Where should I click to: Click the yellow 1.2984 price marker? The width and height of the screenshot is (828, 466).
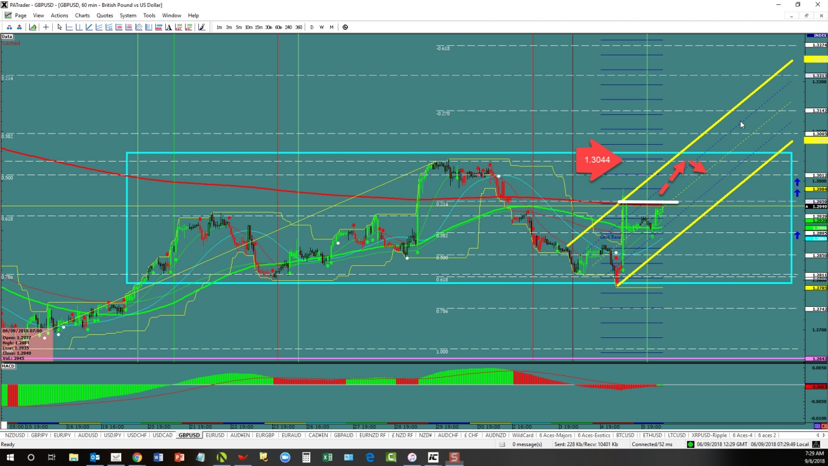point(816,189)
